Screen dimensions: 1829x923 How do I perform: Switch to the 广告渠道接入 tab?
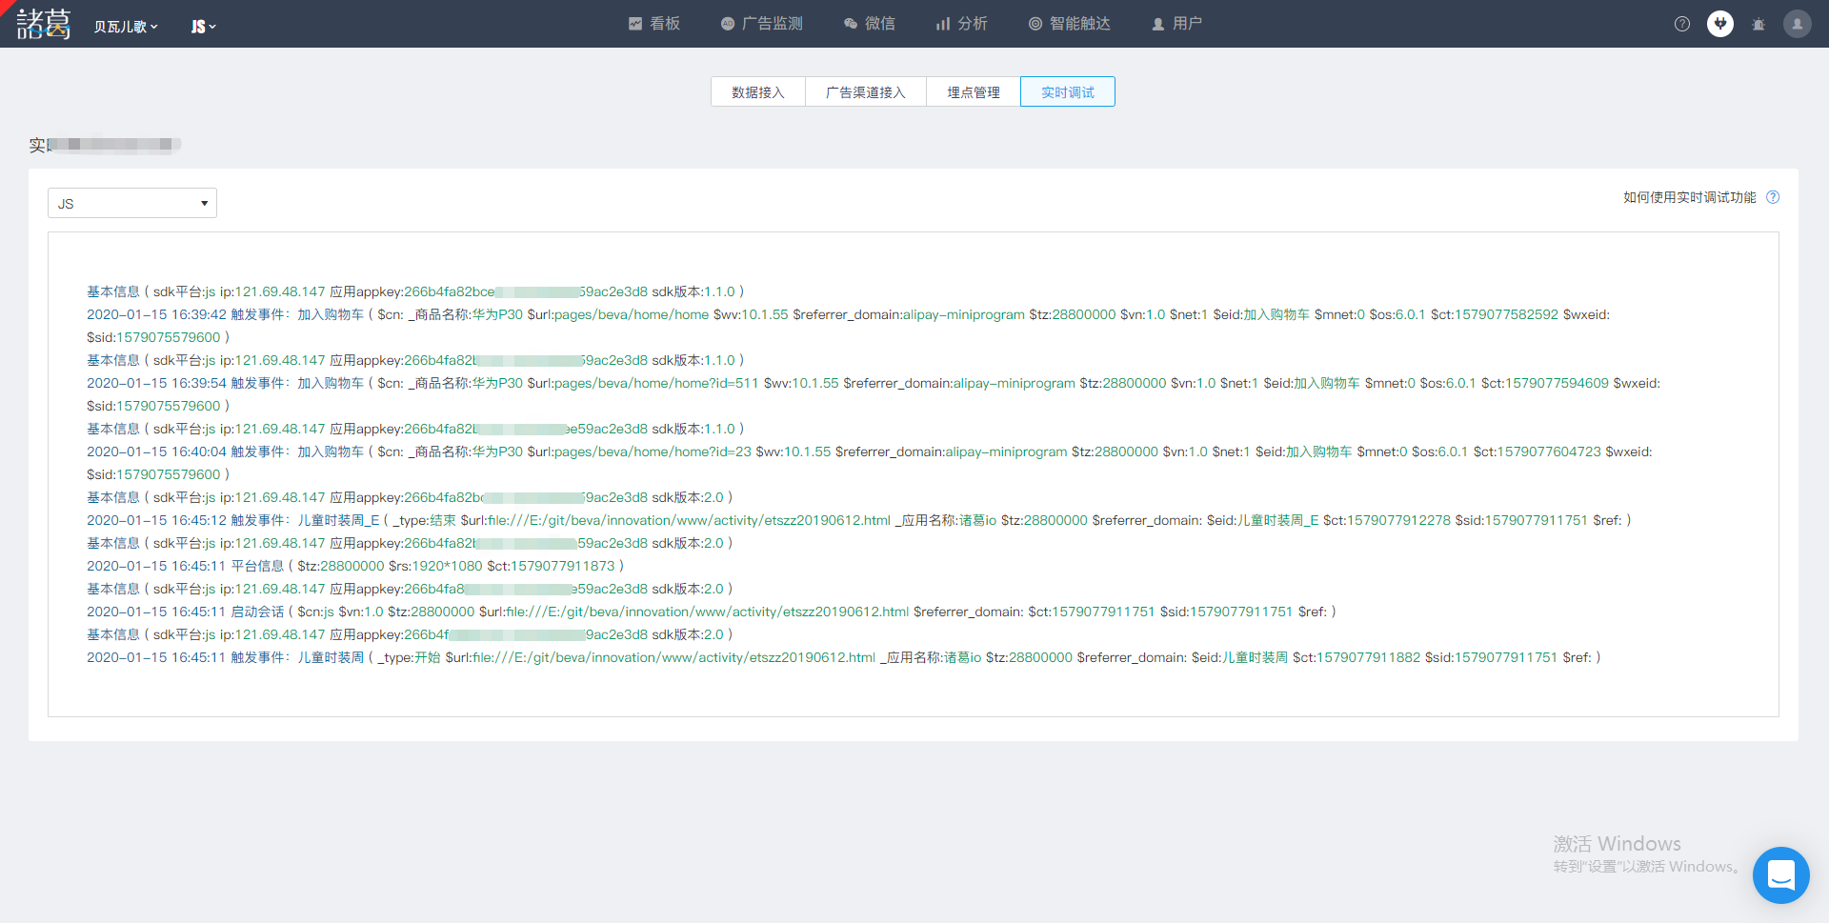866,91
